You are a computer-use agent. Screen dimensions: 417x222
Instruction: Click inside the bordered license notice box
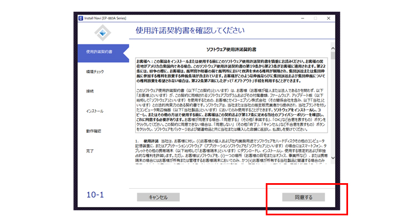click(x=230, y=94)
